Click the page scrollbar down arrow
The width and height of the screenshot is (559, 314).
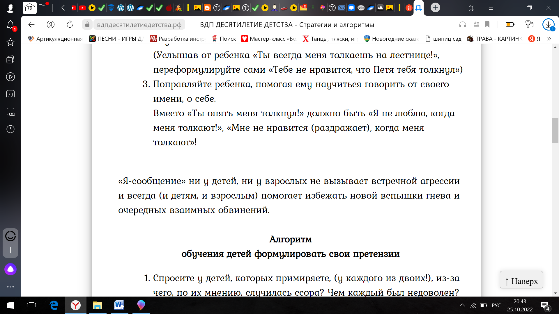click(x=555, y=293)
